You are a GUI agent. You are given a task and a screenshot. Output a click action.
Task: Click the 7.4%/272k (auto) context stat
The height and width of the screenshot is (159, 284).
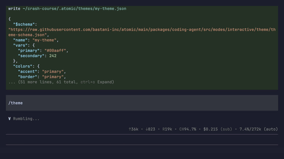pyautogui.click(x=259, y=129)
